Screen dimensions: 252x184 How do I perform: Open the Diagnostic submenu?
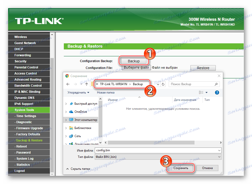tap(29, 122)
